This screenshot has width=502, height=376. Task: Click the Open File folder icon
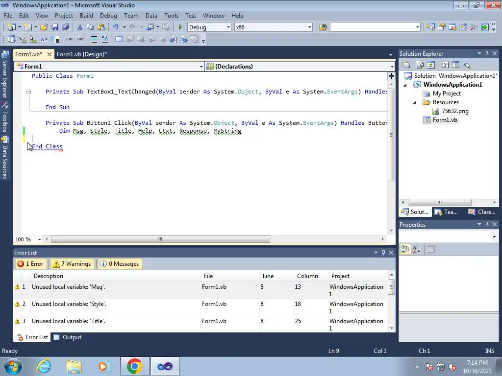(x=44, y=27)
